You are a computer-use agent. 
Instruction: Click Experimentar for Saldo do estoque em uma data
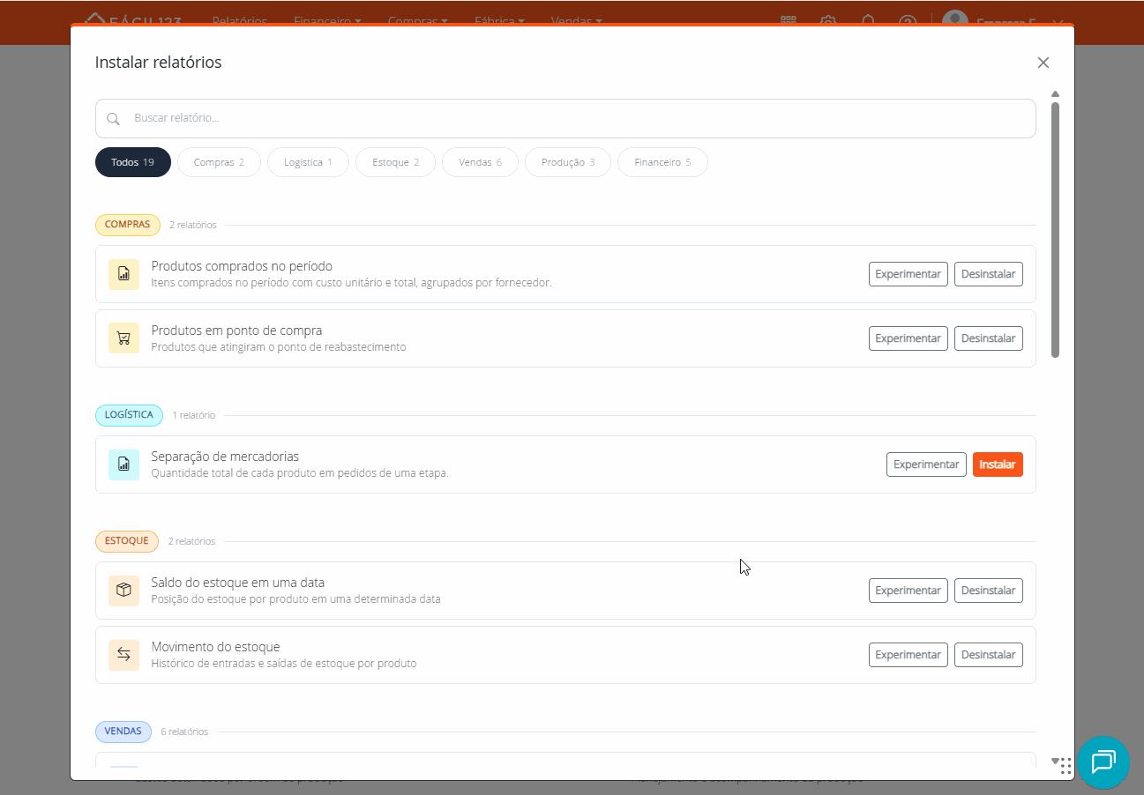point(908,591)
